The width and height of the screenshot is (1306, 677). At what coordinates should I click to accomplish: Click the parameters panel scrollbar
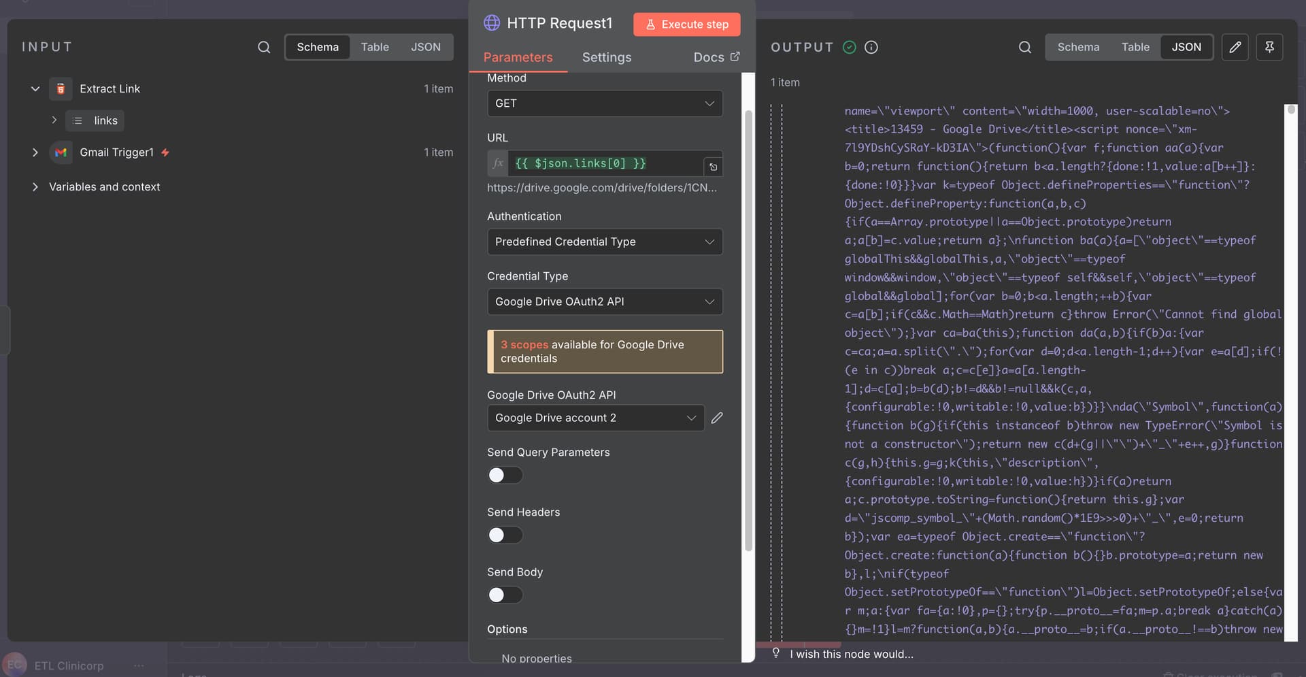pyautogui.click(x=748, y=330)
